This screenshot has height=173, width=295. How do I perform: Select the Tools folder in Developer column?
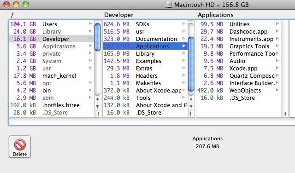(x=145, y=98)
